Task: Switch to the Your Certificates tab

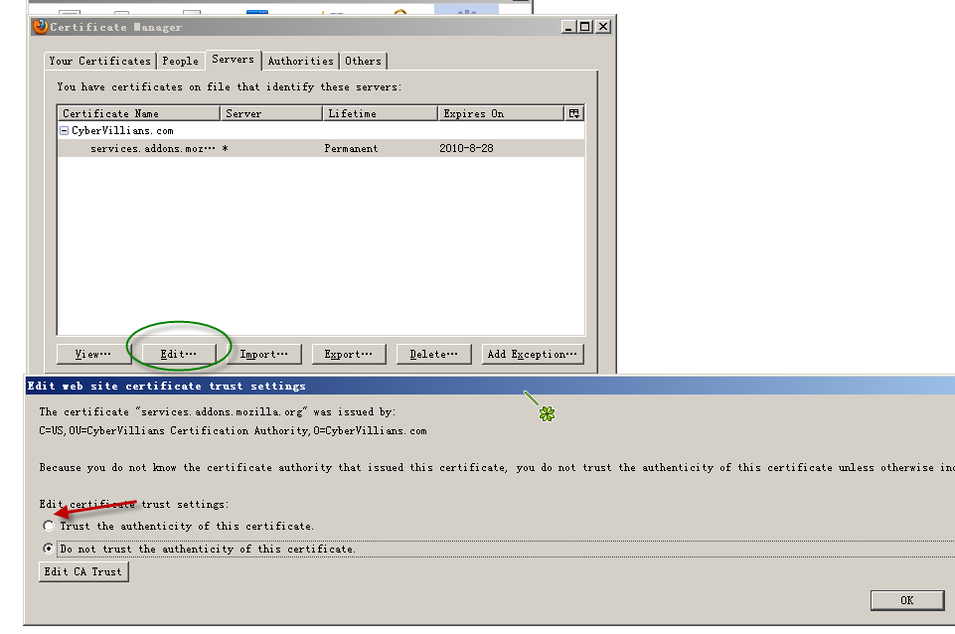Action: [99, 61]
